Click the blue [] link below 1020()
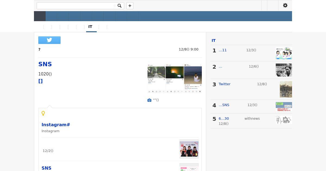 coord(40,81)
